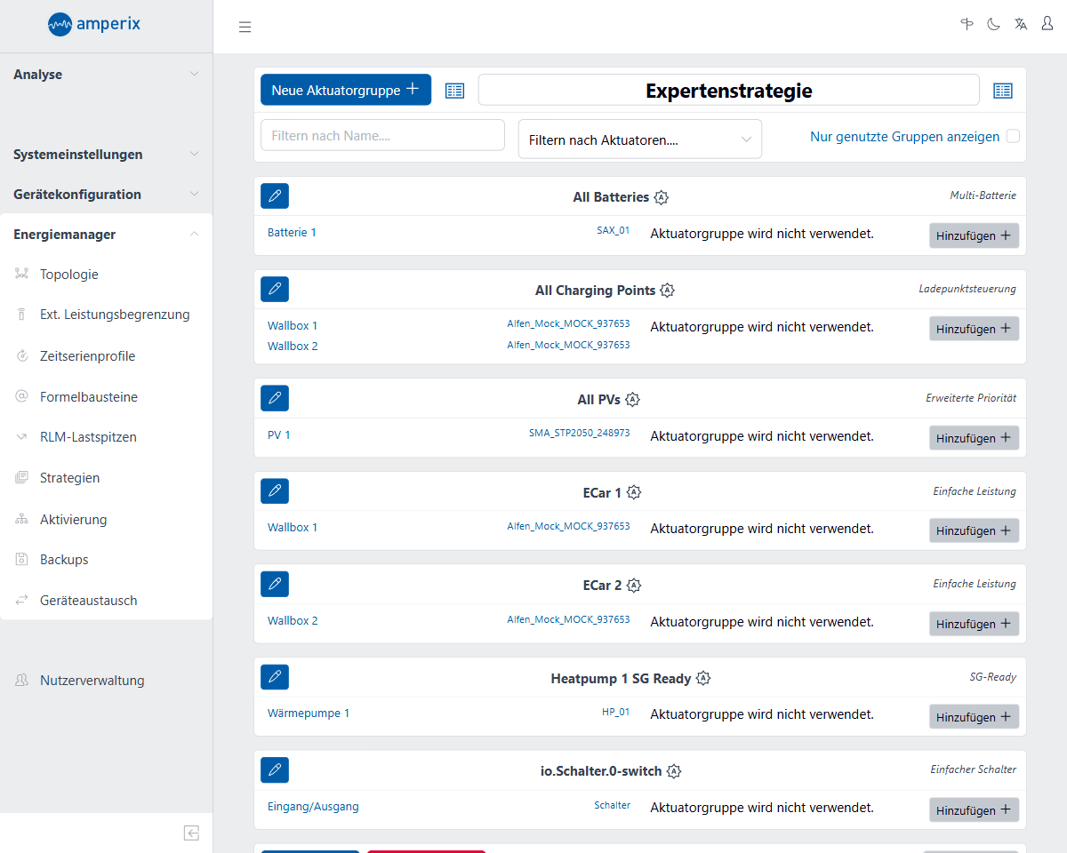
Task: Open the language translation icon
Action: click(1021, 24)
